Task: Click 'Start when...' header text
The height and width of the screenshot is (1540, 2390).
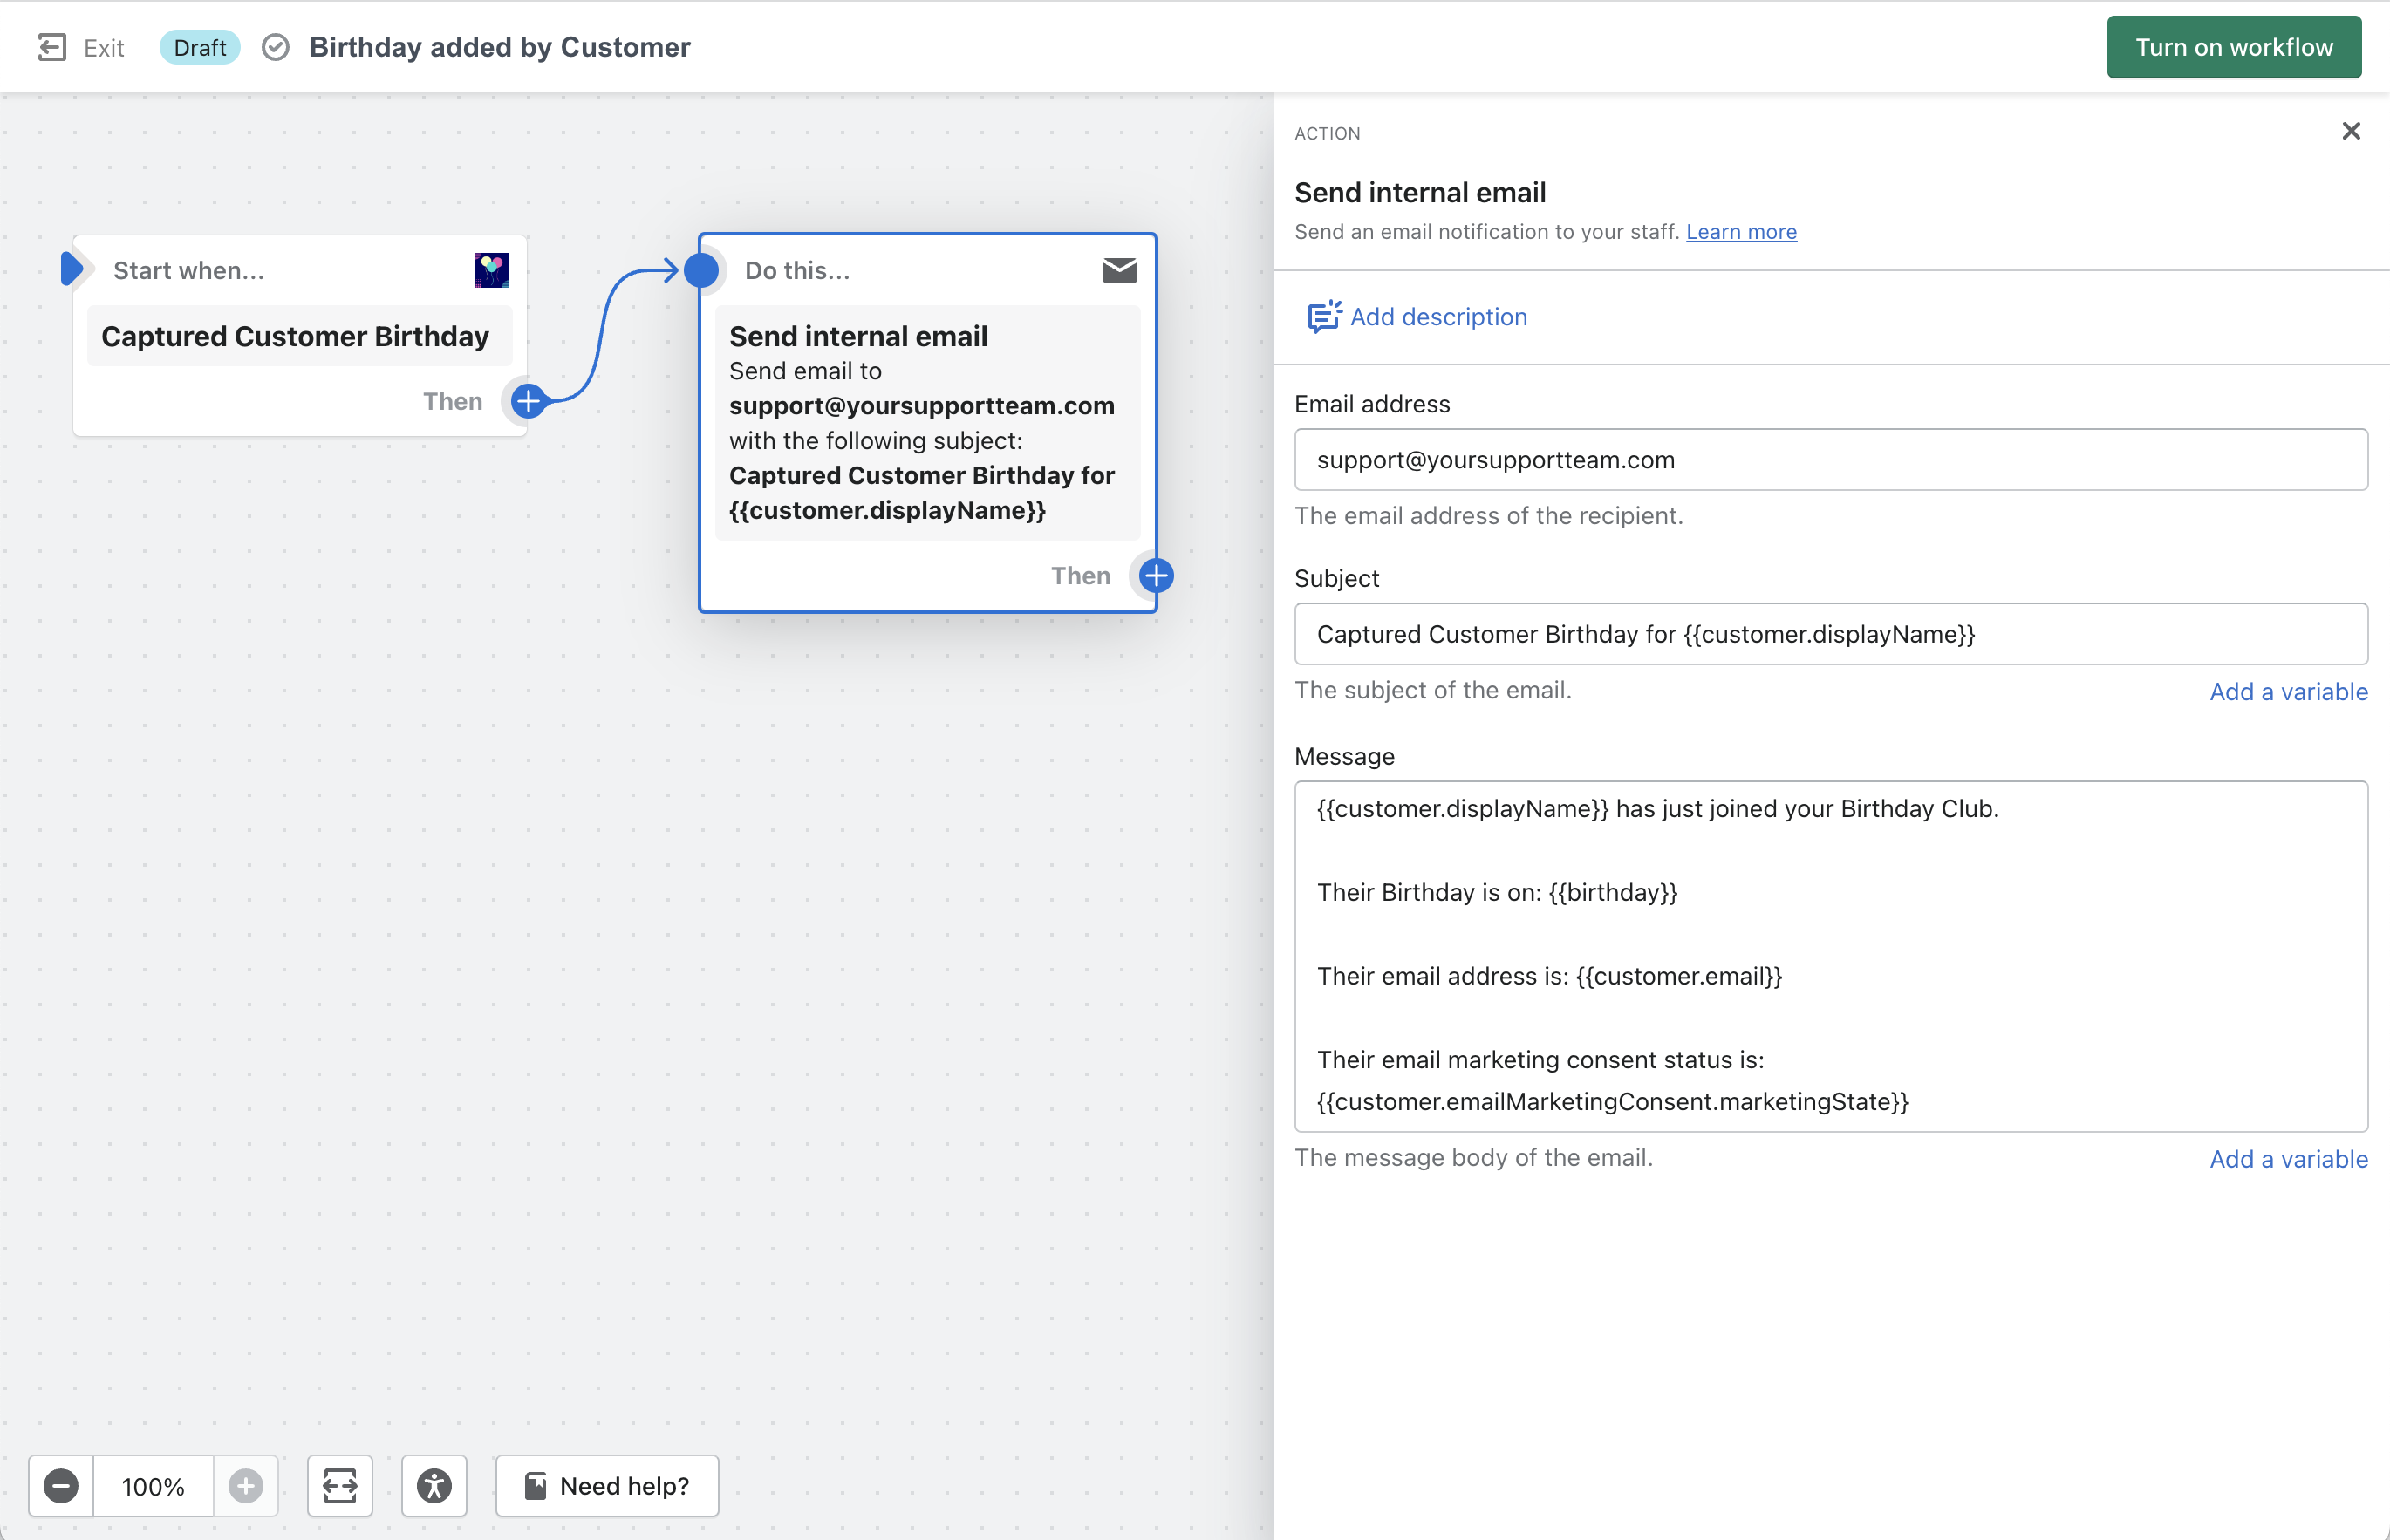Action: (x=189, y=270)
